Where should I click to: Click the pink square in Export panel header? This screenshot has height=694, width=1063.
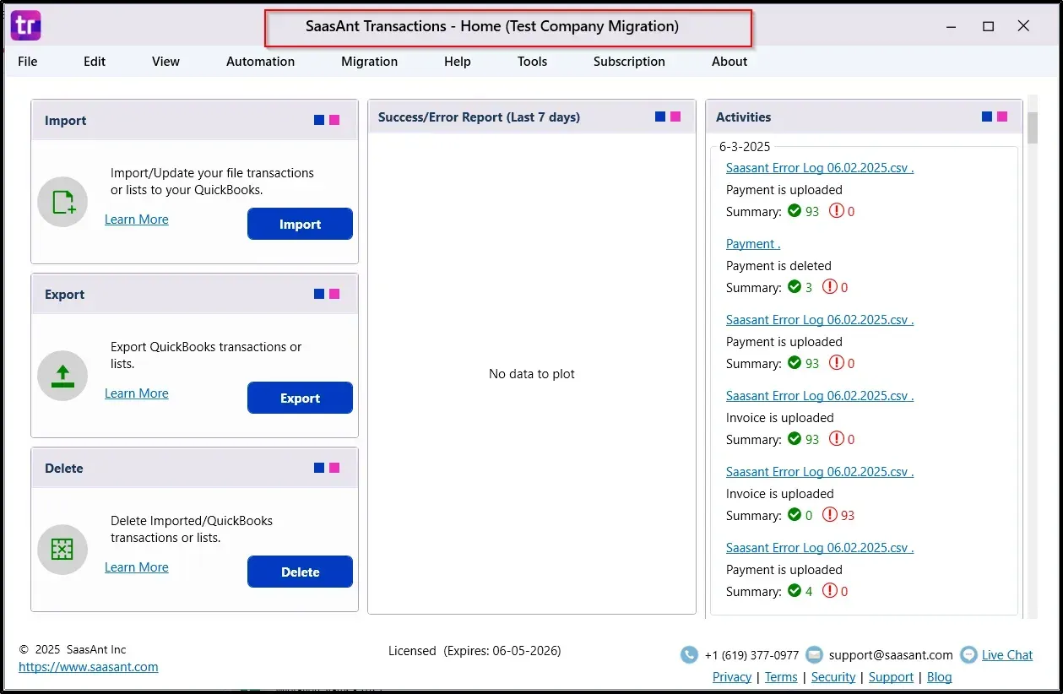coord(334,294)
